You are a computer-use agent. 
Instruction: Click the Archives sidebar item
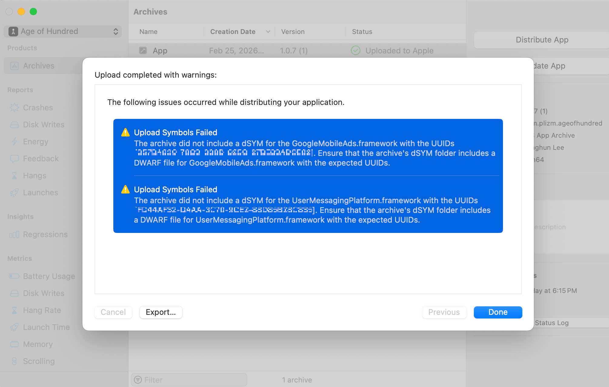[x=38, y=66]
